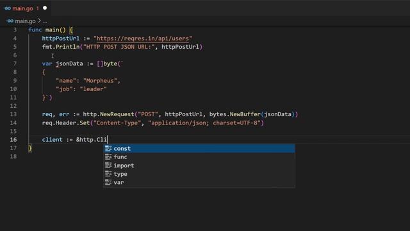Click the snippet icon beside func
410x231 pixels.
point(108,157)
